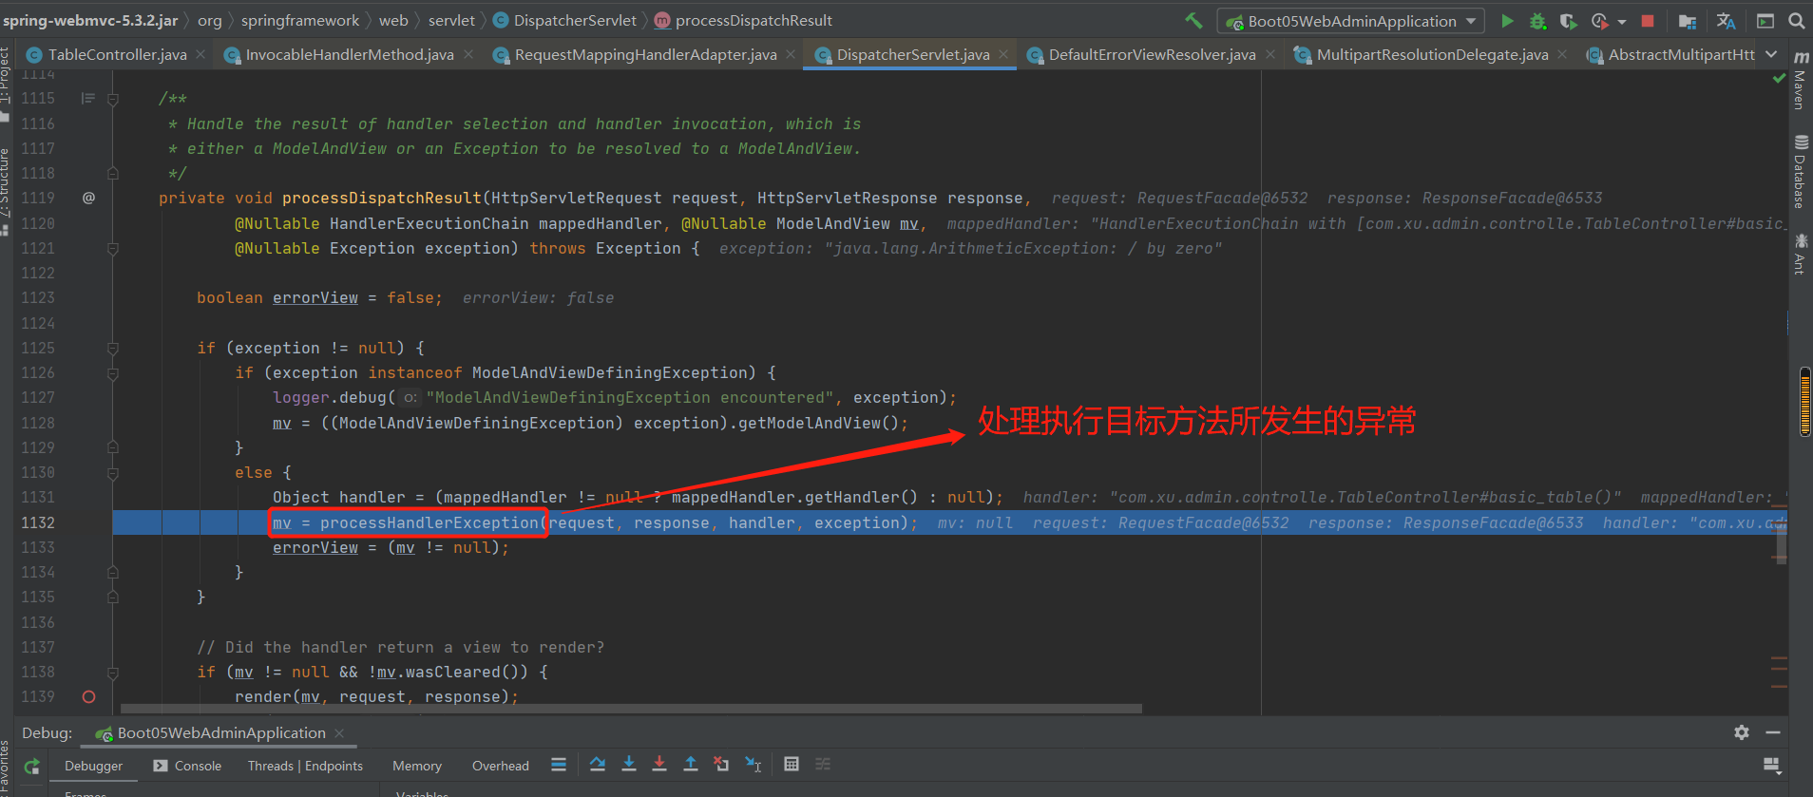This screenshot has width=1813, height=797.
Task: Toggle the breakpoint on line 1139
Action: pyautogui.click(x=88, y=696)
